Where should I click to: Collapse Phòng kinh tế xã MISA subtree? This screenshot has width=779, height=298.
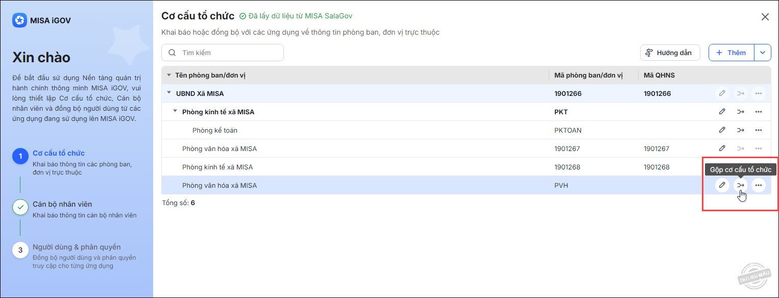(x=175, y=112)
